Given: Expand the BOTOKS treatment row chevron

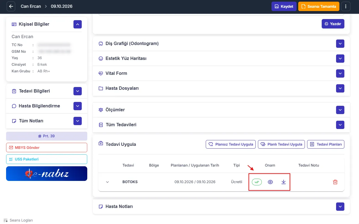Looking at the screenshot, I should pos(108,182).
